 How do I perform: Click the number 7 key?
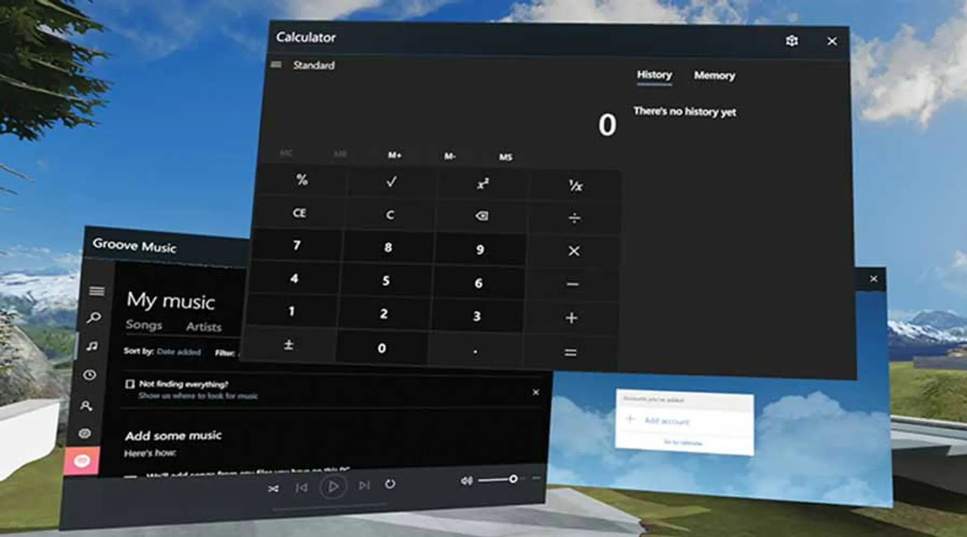(x=297, y=245)
